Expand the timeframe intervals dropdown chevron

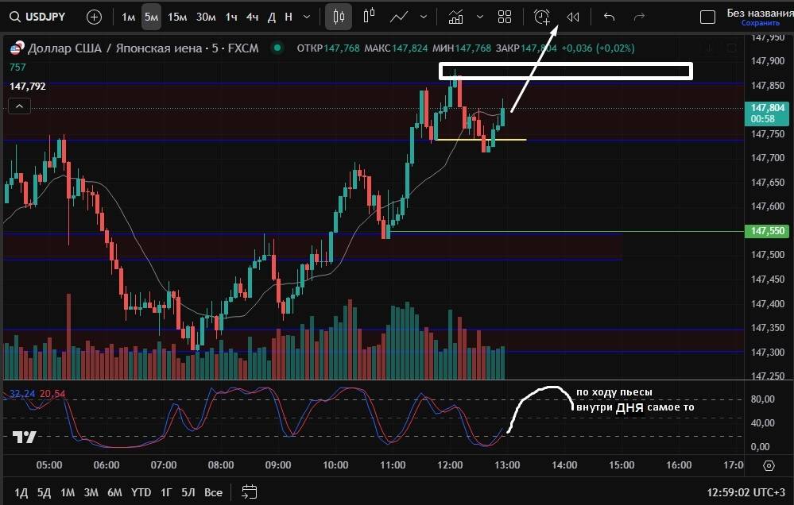point(307,17)
